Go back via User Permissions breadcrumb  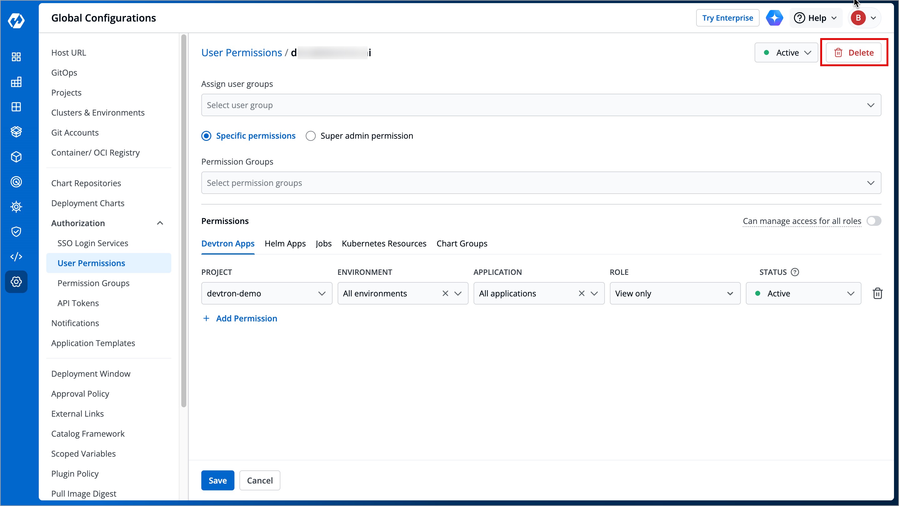click(242, 53)
